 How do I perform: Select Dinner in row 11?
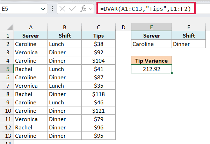pos(65,119)
